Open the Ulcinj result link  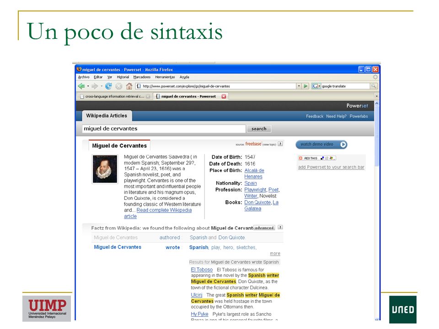pos(197,295)
